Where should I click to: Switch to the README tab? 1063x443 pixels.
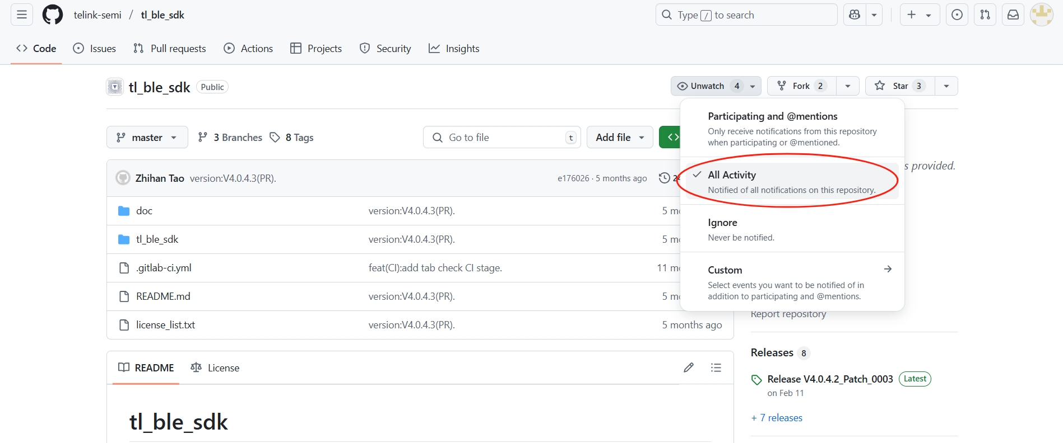point(146,367)
